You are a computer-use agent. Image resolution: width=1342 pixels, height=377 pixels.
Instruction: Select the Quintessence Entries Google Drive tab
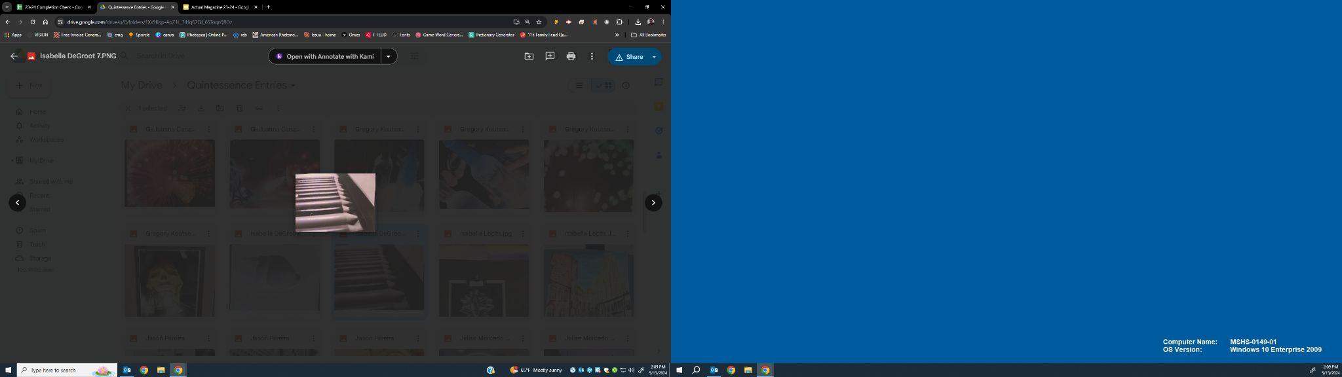coord(136,7)
